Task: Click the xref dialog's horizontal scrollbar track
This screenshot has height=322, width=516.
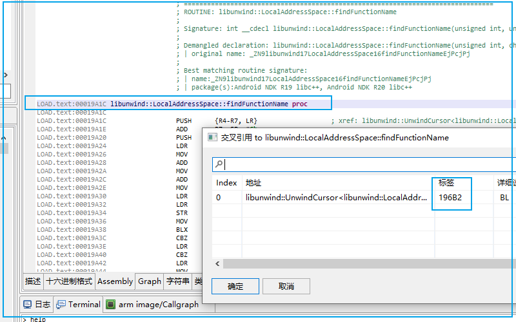Action: pyautogui.click(x=369, y=263)
